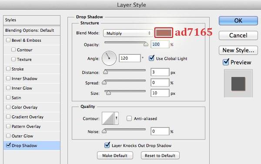Open the Blend Mode Multiply dropdown
The width and height of the screenshot is (261, 164).
(128, 33)
